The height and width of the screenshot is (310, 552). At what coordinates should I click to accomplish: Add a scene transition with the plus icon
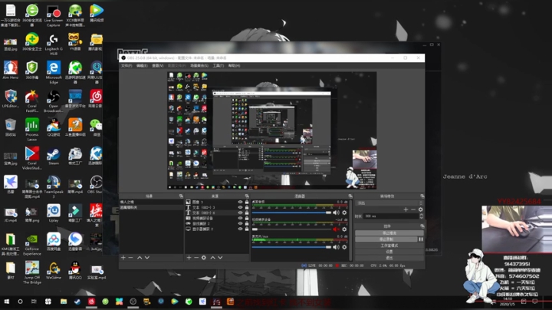click(x=406, y=209)
